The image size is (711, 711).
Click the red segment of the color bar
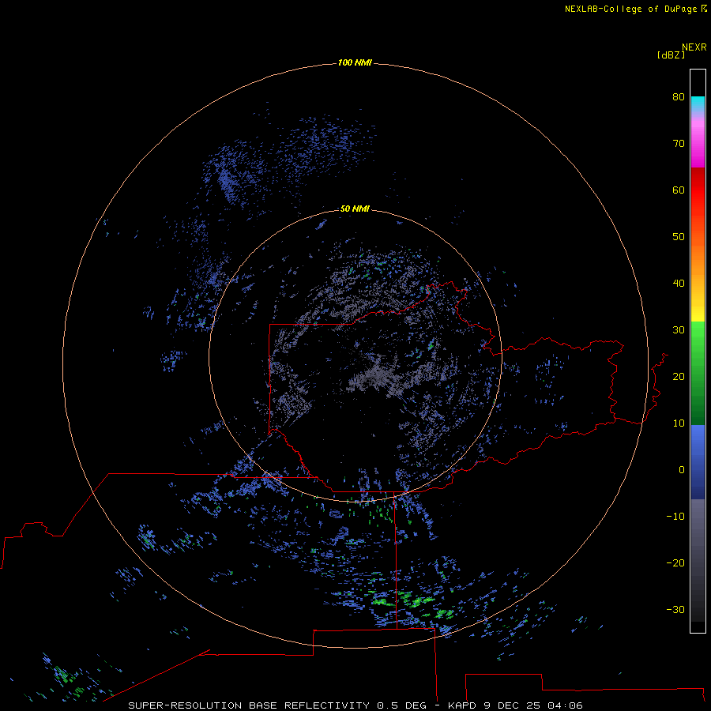click(698, 190)
